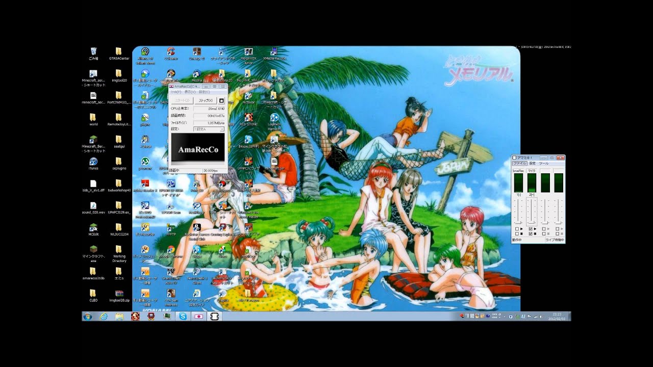Open Internet Explorer from the taskbar

(x=104, y=317)
